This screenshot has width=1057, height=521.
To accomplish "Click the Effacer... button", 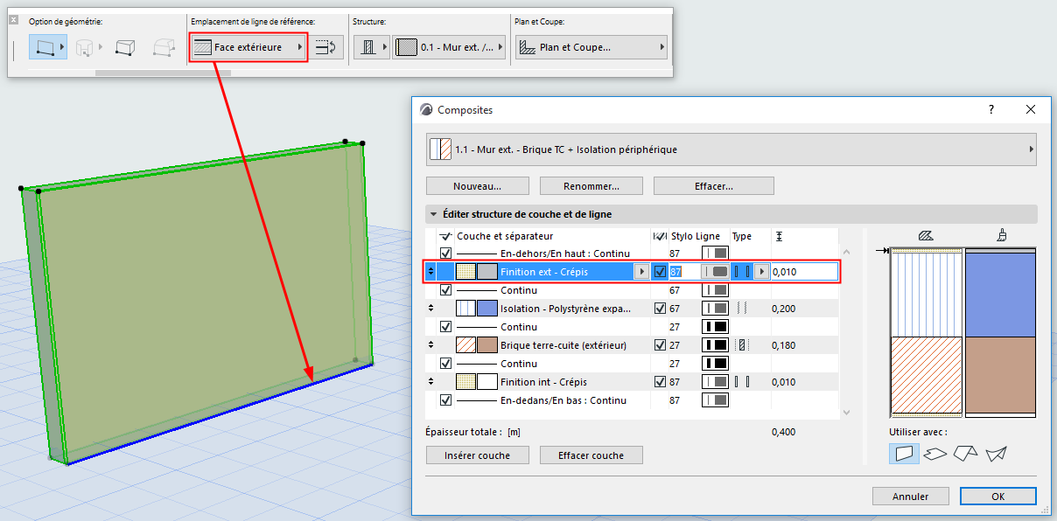I will coord(714,186).
